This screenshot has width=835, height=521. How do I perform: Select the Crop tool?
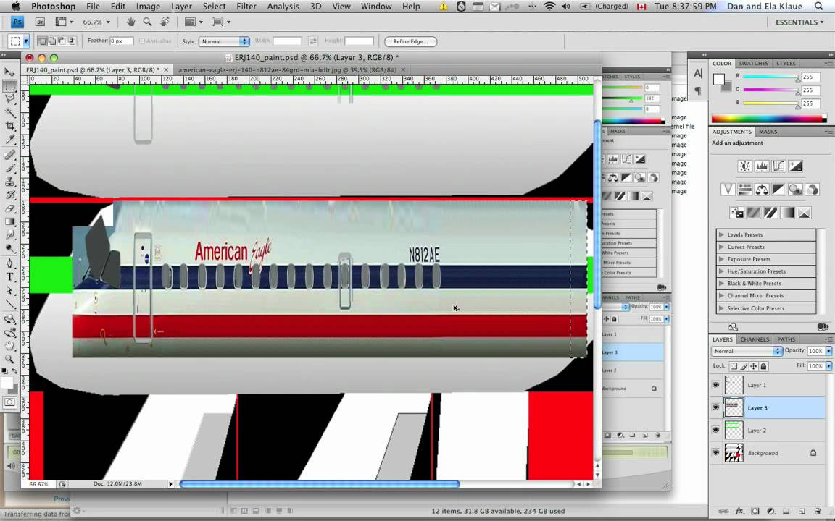(x=10, y=126)
